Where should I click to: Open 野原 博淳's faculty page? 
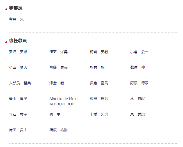139,83
